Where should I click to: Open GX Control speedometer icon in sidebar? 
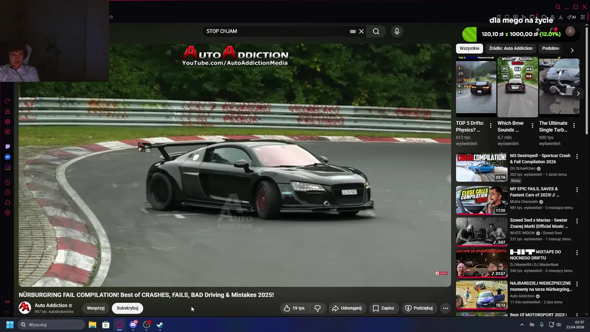(x=7, y=101)
